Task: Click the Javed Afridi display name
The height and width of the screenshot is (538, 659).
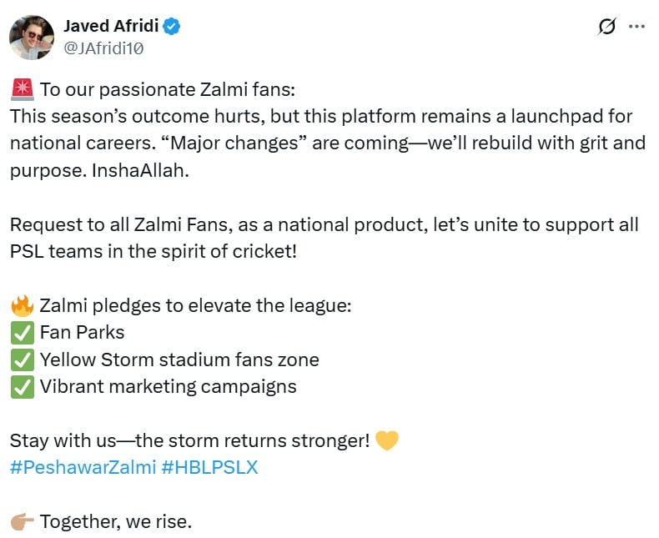Action: pos(111,26)
